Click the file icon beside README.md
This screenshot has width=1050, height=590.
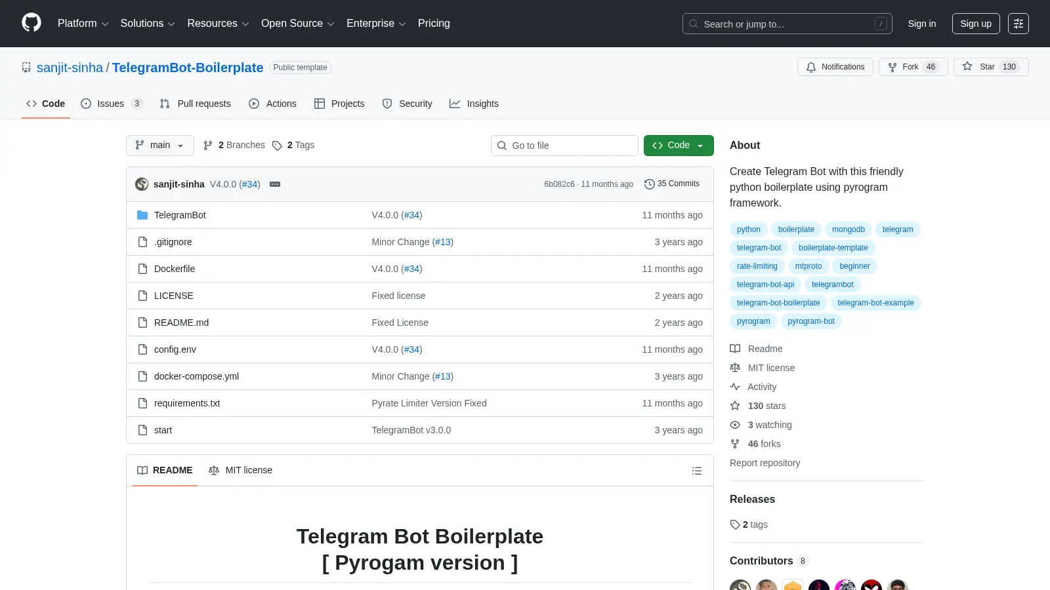point(142,323)
